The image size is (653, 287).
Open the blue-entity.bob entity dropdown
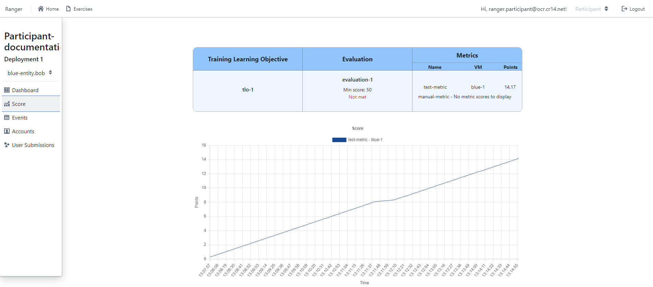coord(30,73)
